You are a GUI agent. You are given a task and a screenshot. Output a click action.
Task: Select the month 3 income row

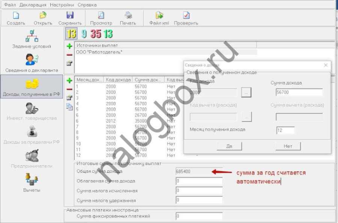click(x=129, y=98)
